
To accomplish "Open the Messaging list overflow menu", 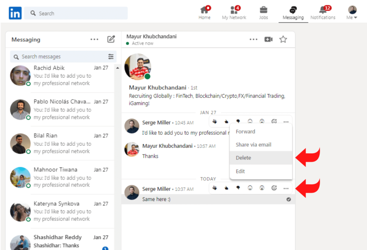I will click(x=94, y=39).
